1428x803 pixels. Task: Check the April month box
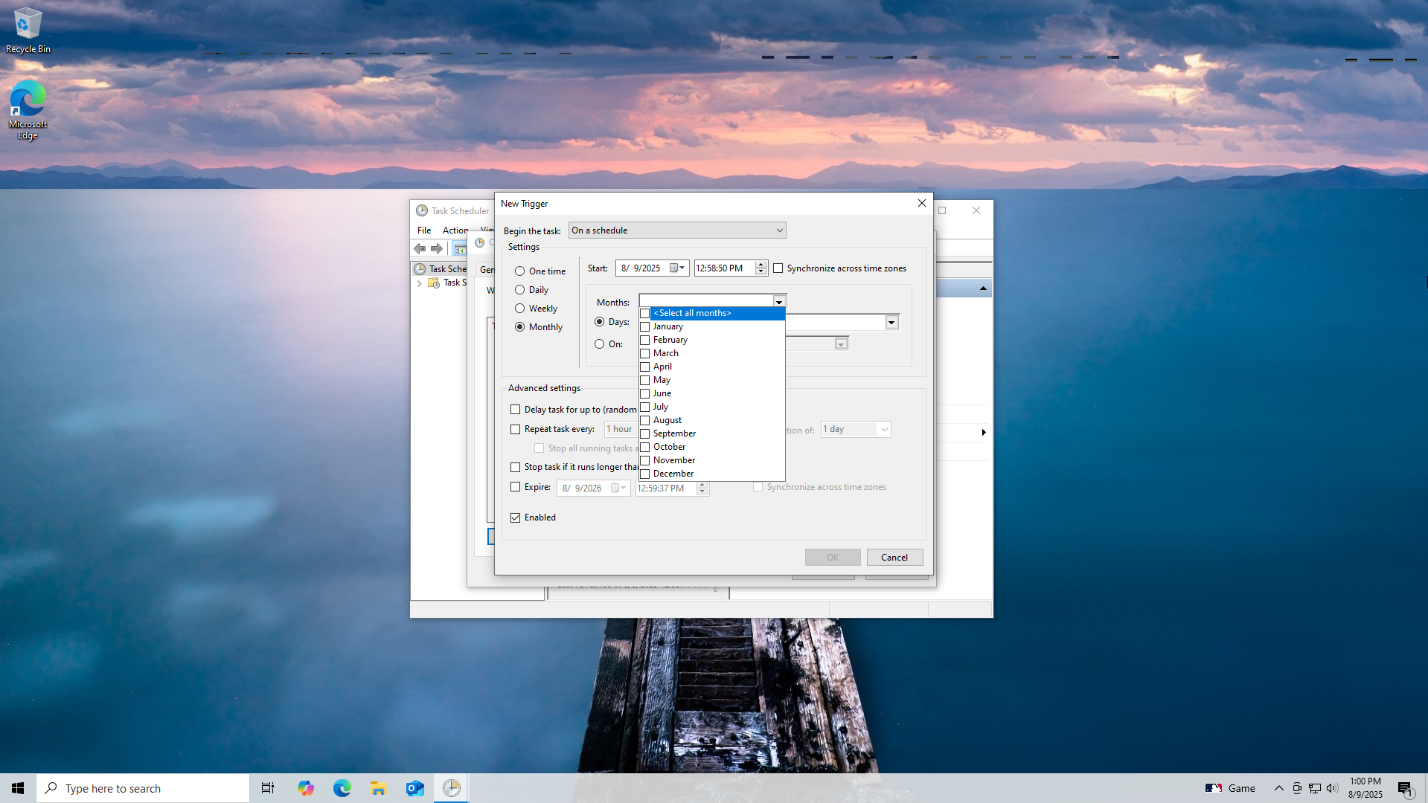pyautogui.click(x=645, y=367)
